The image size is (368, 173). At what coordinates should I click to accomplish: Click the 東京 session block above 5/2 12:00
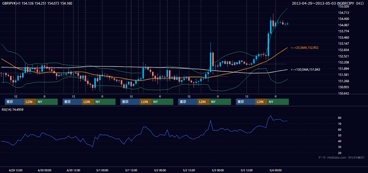(x=188, y=102)
